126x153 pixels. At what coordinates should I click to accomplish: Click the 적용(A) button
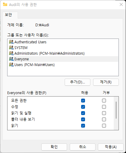[x=111, y=147]
